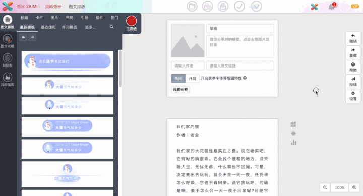This screenshot has width=363, height=196.
Task: Click the 请输入原文链接 link field
Action: pos(240,66)
